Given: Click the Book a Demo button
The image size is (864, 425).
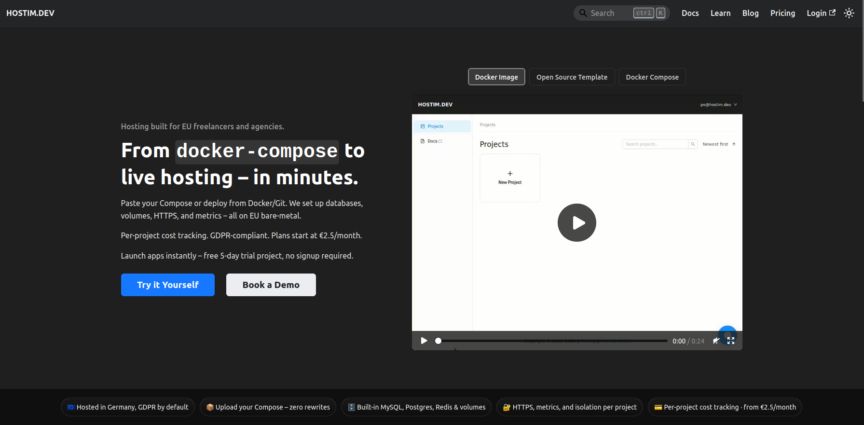Looking at the screenshot, I should coord(271,285).
